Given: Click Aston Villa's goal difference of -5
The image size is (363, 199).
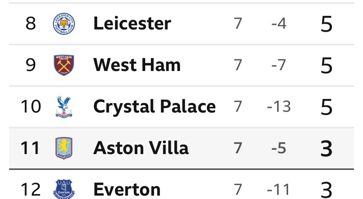Looking at the screenshot, I should [279, 148].
